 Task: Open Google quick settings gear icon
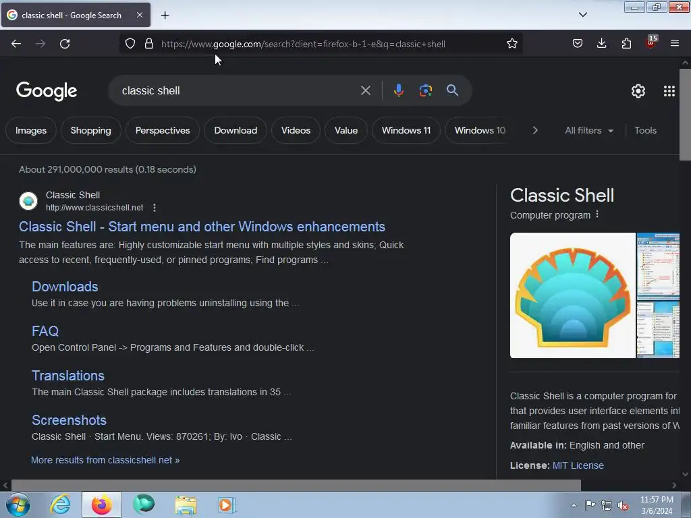(638, 91)
